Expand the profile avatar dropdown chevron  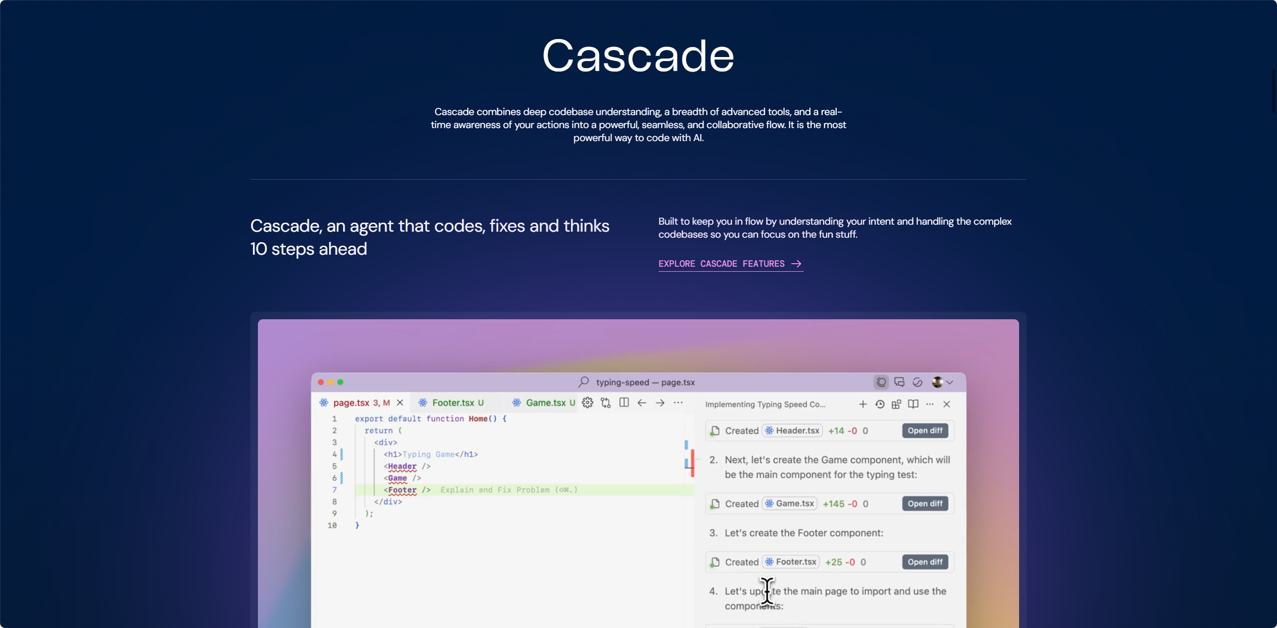949,382
